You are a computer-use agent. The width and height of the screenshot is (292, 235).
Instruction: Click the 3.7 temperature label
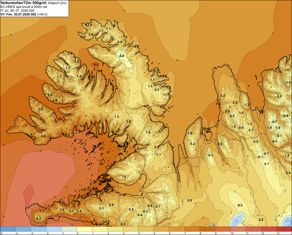point(72,211)
